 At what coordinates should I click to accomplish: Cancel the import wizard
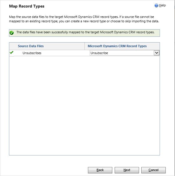click(x=153, y=170)
